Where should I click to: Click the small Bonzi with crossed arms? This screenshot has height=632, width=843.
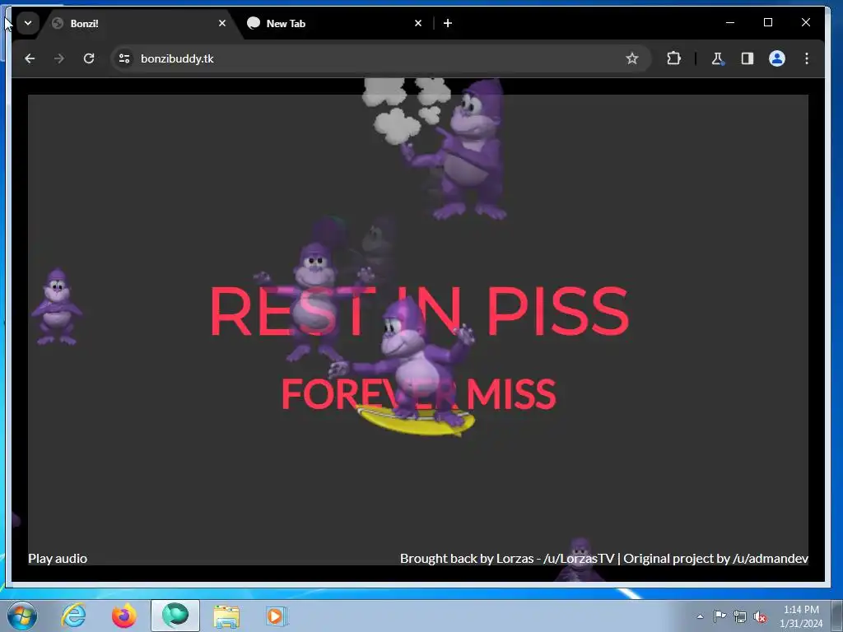[x=57, y=306]
